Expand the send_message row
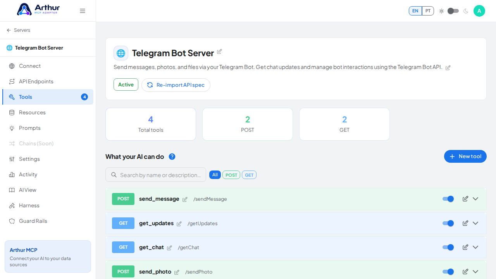 point(475,199)
